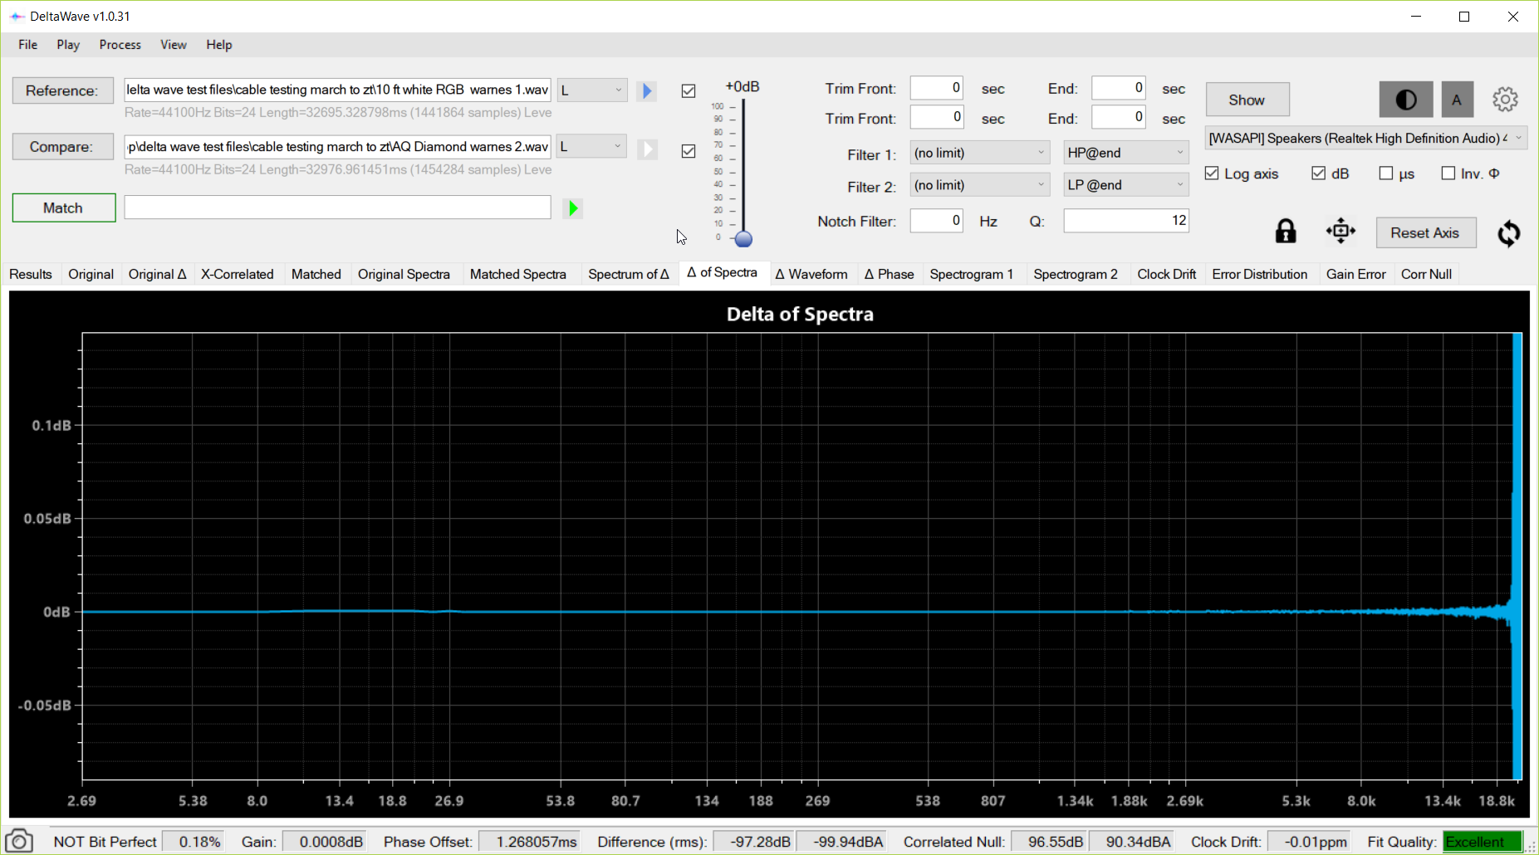Screen dimensions: 1539x855
Task: Expand the Filter 2 (no limit) dropdown
Action: click(x=980, y=185)
